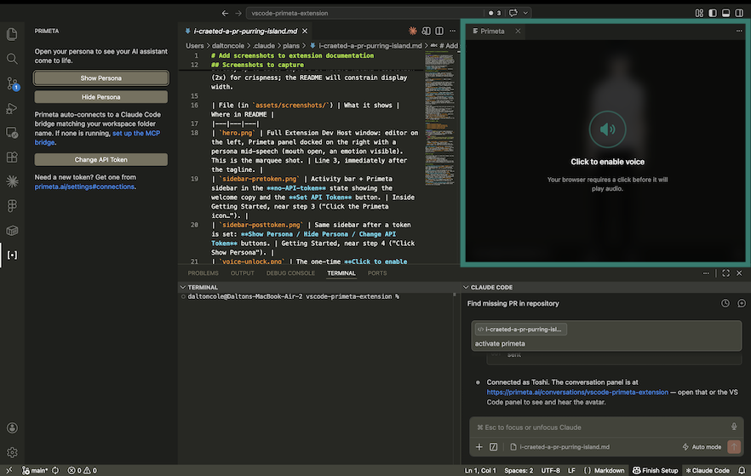Open slash commands in the Claude input
Image resolution: width=751 pixels, height=476 pixels.
tap(493, 447)
